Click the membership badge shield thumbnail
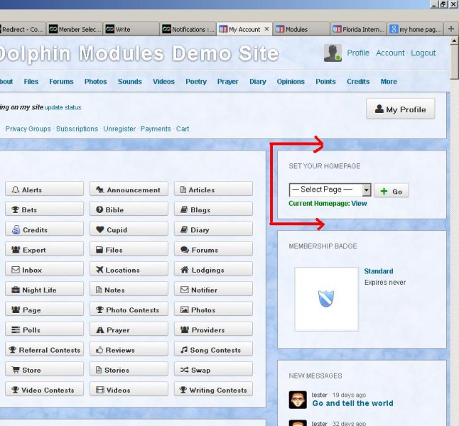This screenshot has width=459, height=426. (x=326, y=299)
